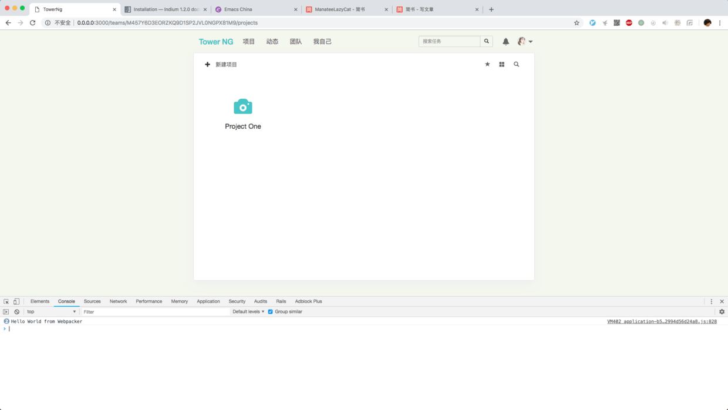
Task: Open the notifications bell icon
Action: coord(505,41)
